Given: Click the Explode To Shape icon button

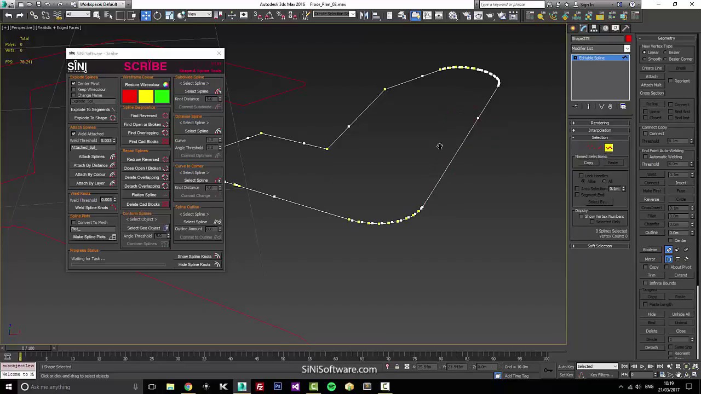Looking at the screenshot, I should pyautogui.click(x=113, y=118).
